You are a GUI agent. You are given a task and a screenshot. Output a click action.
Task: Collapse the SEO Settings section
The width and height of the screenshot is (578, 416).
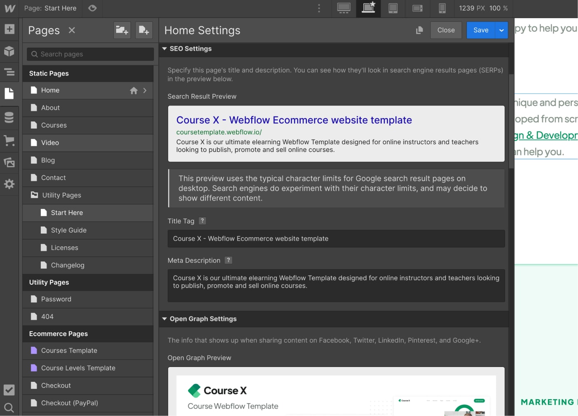pos(164,49)
